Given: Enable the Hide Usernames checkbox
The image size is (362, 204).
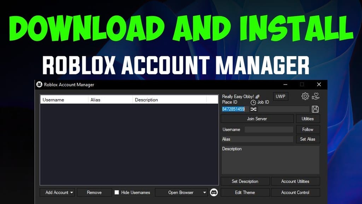Looking at the screenshot, I should [117, 192].
